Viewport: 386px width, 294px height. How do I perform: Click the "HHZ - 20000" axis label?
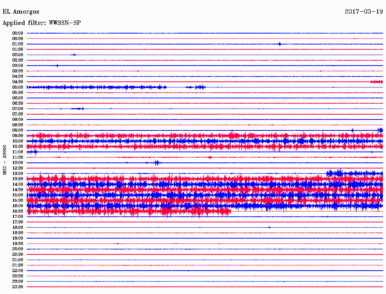(x=5, y=160)
